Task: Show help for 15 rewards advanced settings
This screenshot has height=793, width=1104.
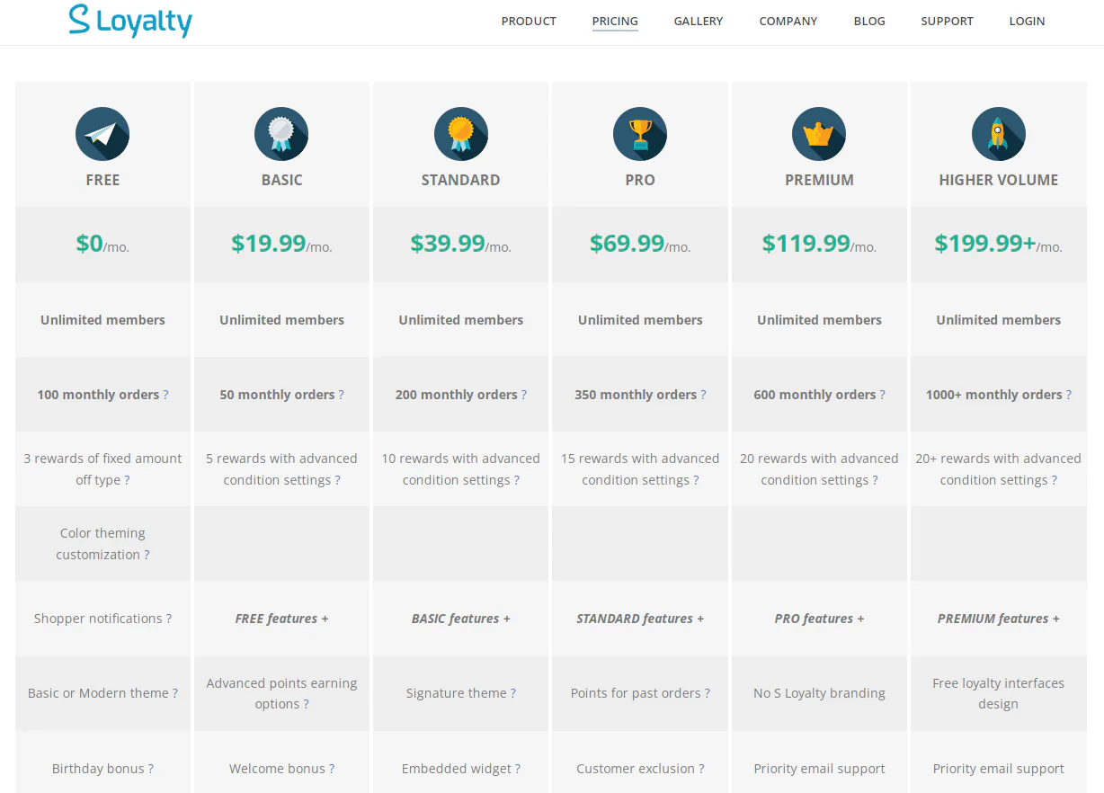Action: click(696, 480)
